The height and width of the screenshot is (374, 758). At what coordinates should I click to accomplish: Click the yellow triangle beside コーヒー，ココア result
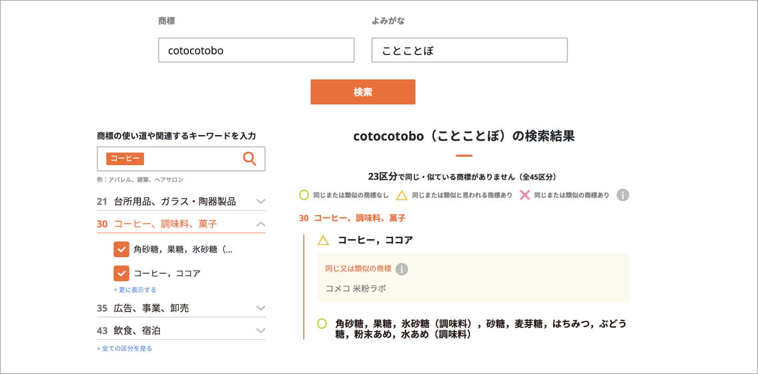pyautogui.click(x=323, y=241)
